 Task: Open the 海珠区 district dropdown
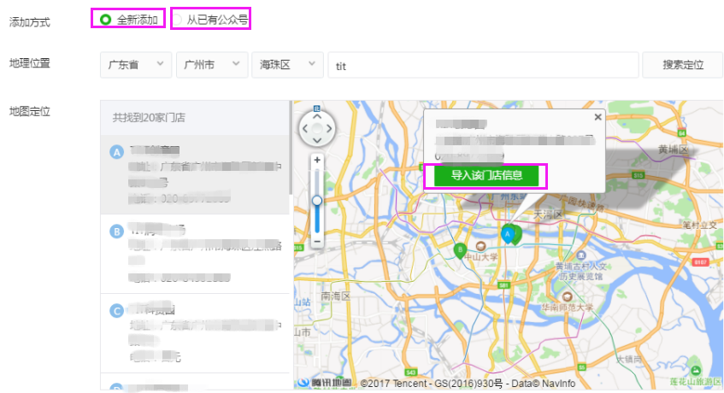tap(287, 65)
